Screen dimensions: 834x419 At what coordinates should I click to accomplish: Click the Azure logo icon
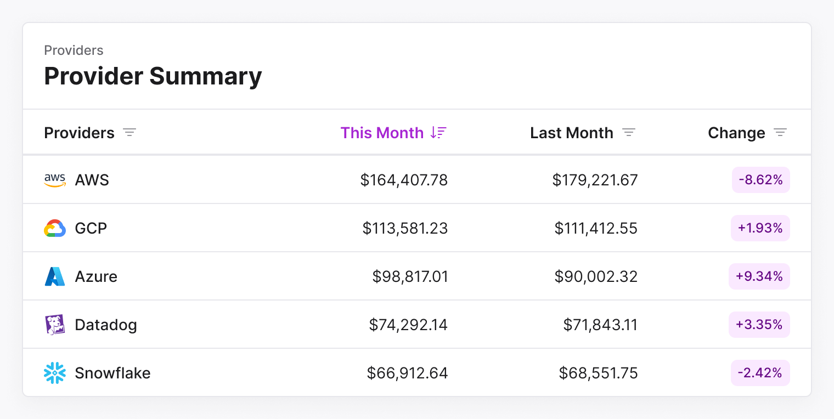(54, 276)
